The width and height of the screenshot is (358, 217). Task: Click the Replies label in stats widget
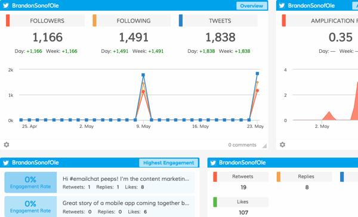click(x=306, y=177)
